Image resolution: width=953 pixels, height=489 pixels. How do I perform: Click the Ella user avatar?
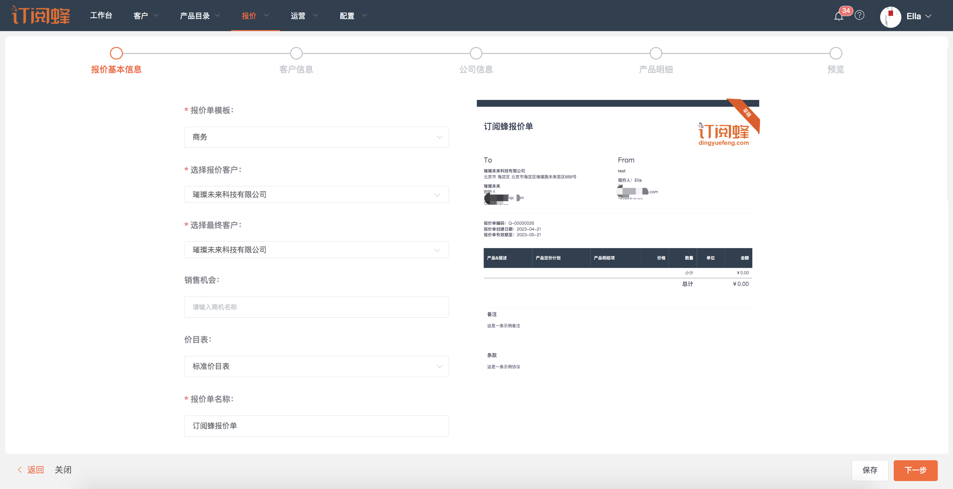pos(890,17)
